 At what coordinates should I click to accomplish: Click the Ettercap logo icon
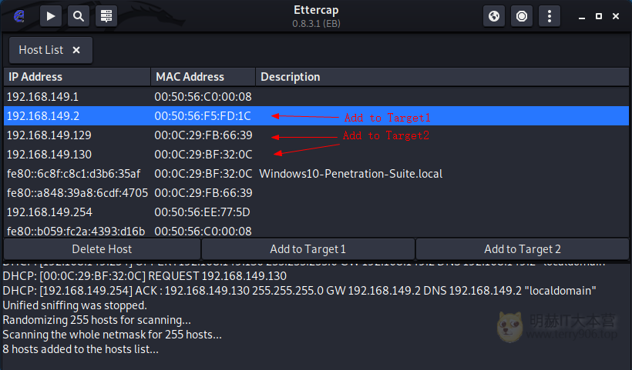tap(19, 16)
